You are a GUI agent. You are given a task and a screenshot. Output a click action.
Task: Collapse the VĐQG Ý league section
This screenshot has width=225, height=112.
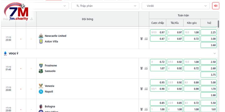point(214,54)
